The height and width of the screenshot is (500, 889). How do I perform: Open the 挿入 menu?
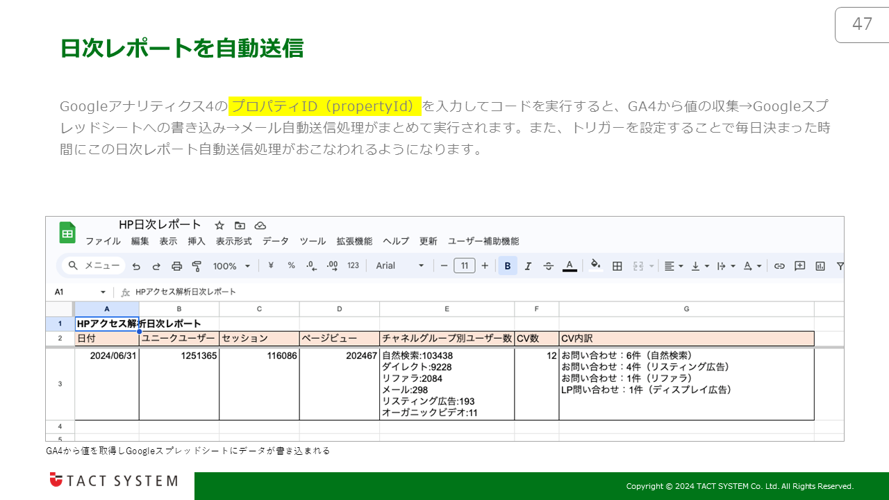click(x=197, y=241)
